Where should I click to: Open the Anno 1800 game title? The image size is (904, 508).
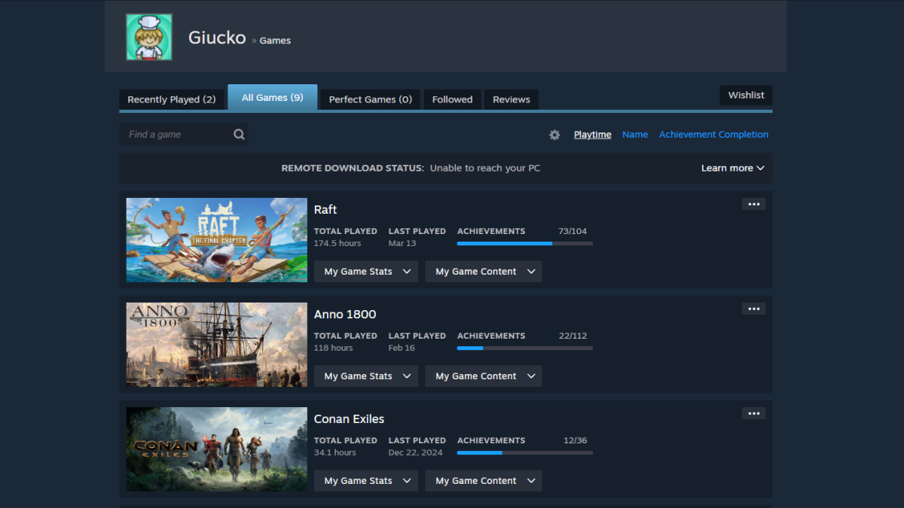[345, 315]
